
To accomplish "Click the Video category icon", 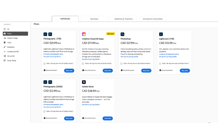I will [x=5, y=42].
